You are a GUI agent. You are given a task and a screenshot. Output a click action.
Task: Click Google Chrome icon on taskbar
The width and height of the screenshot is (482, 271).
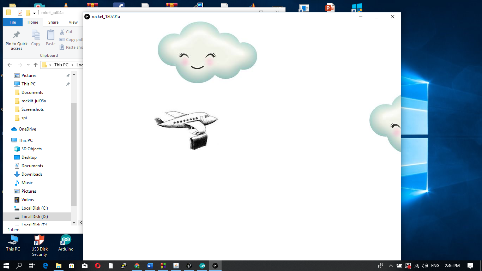click(137, 266)
